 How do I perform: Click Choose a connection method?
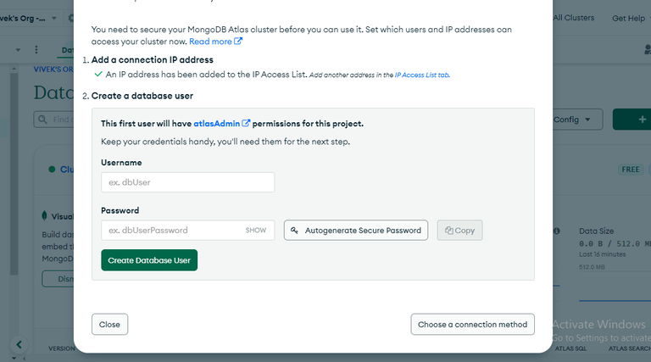[x=473, y=325]
